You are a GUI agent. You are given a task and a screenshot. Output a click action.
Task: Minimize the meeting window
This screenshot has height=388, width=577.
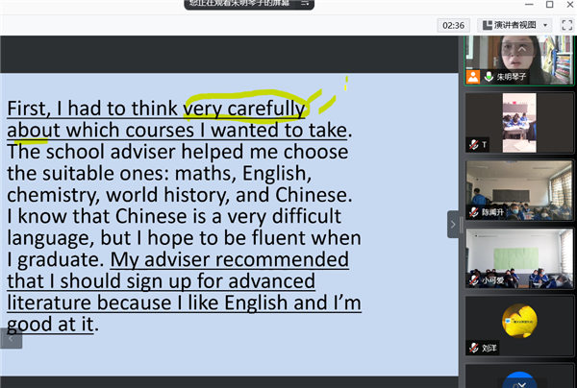click(x=529, y=5)
